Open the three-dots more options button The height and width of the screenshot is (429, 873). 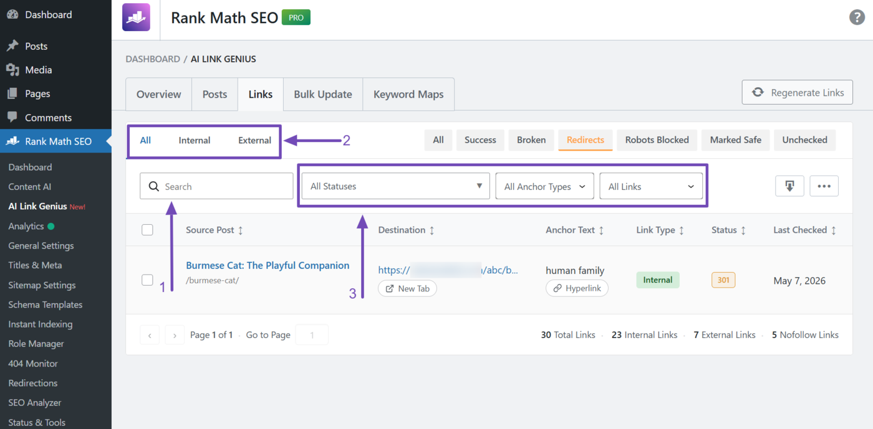pos(824,186)
